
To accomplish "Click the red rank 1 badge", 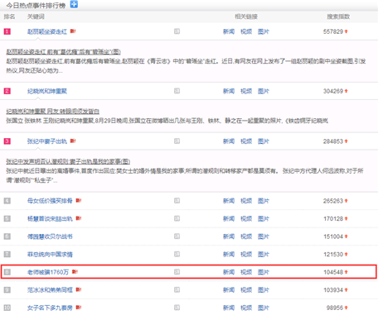I will tap(7, 31).
